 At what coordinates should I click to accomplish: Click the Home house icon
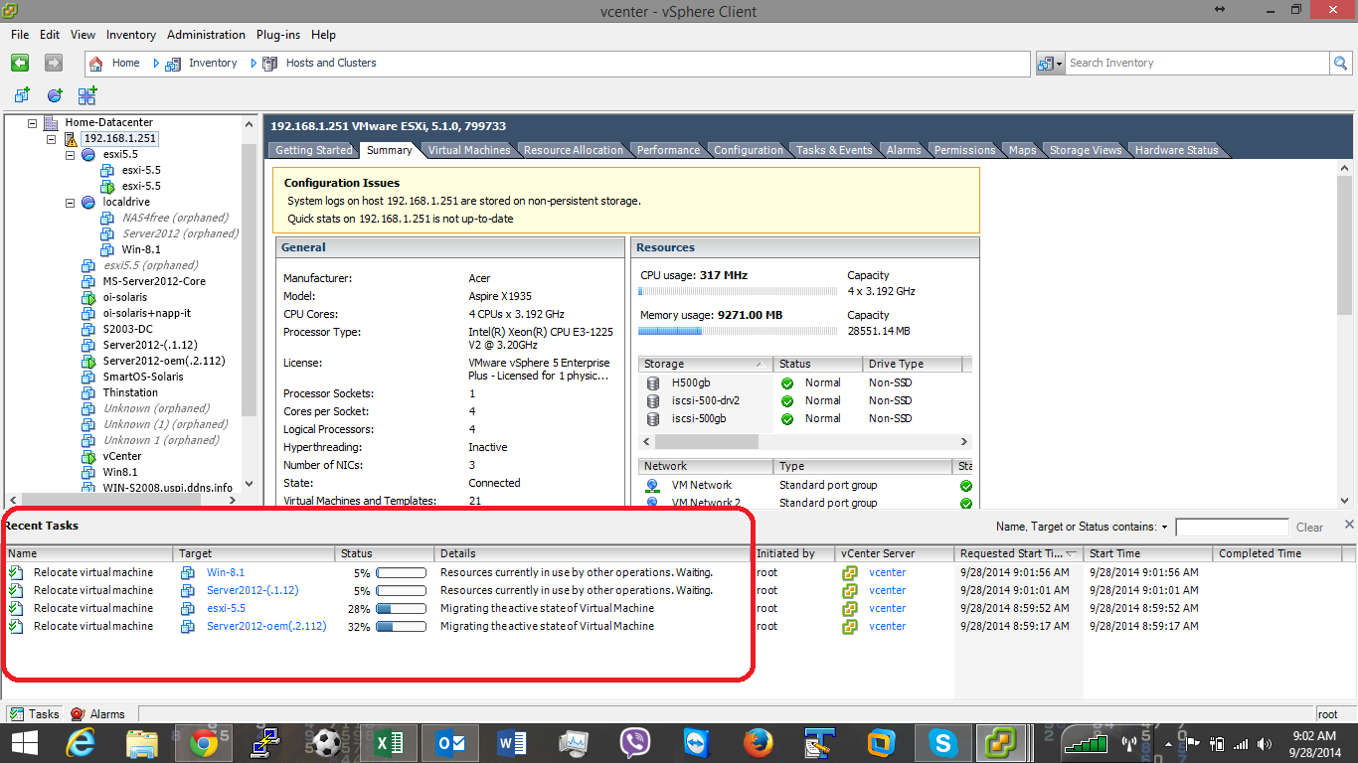(96, 63)
